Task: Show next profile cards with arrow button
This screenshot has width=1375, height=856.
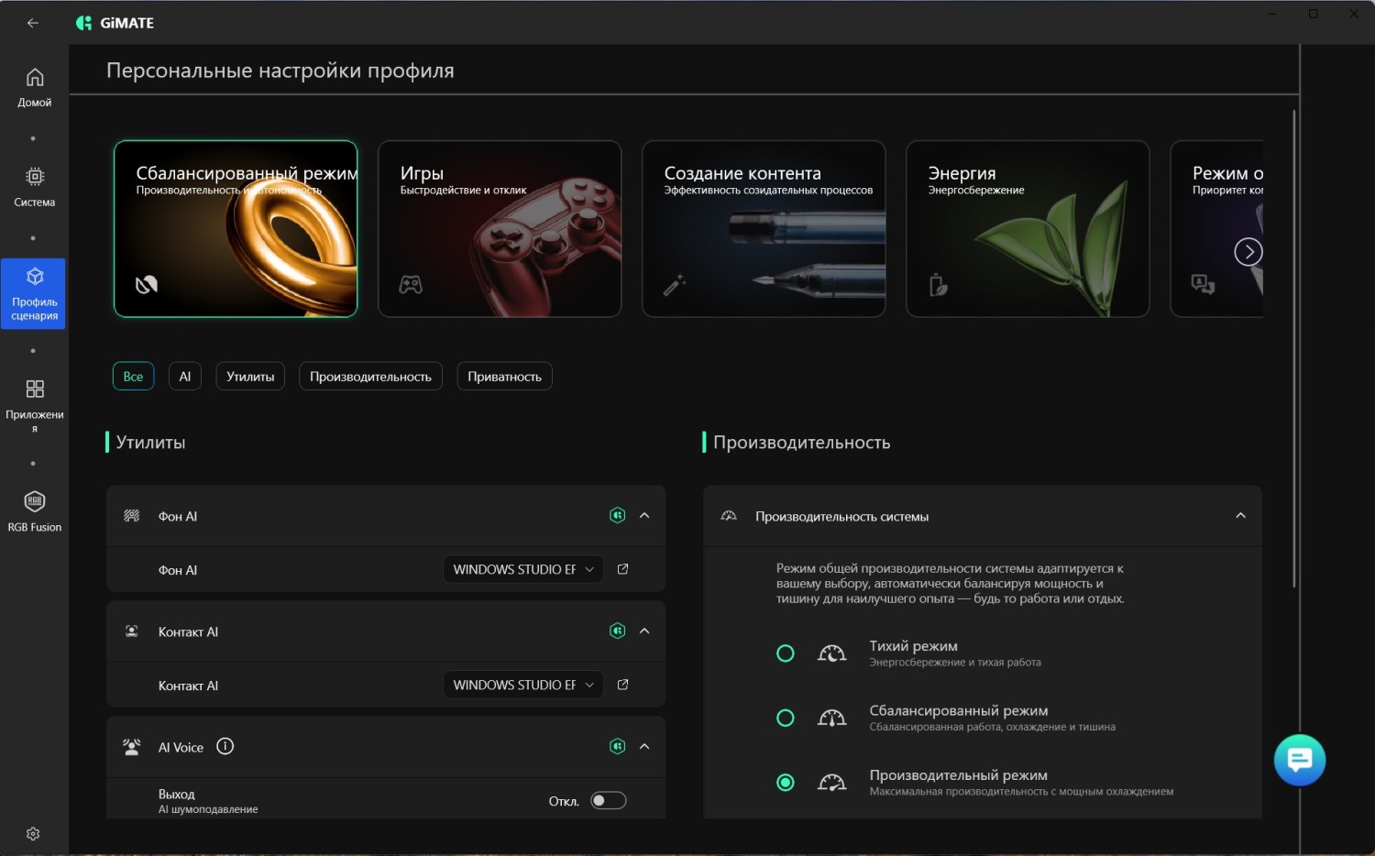Action: click(x=1248, y=252)
